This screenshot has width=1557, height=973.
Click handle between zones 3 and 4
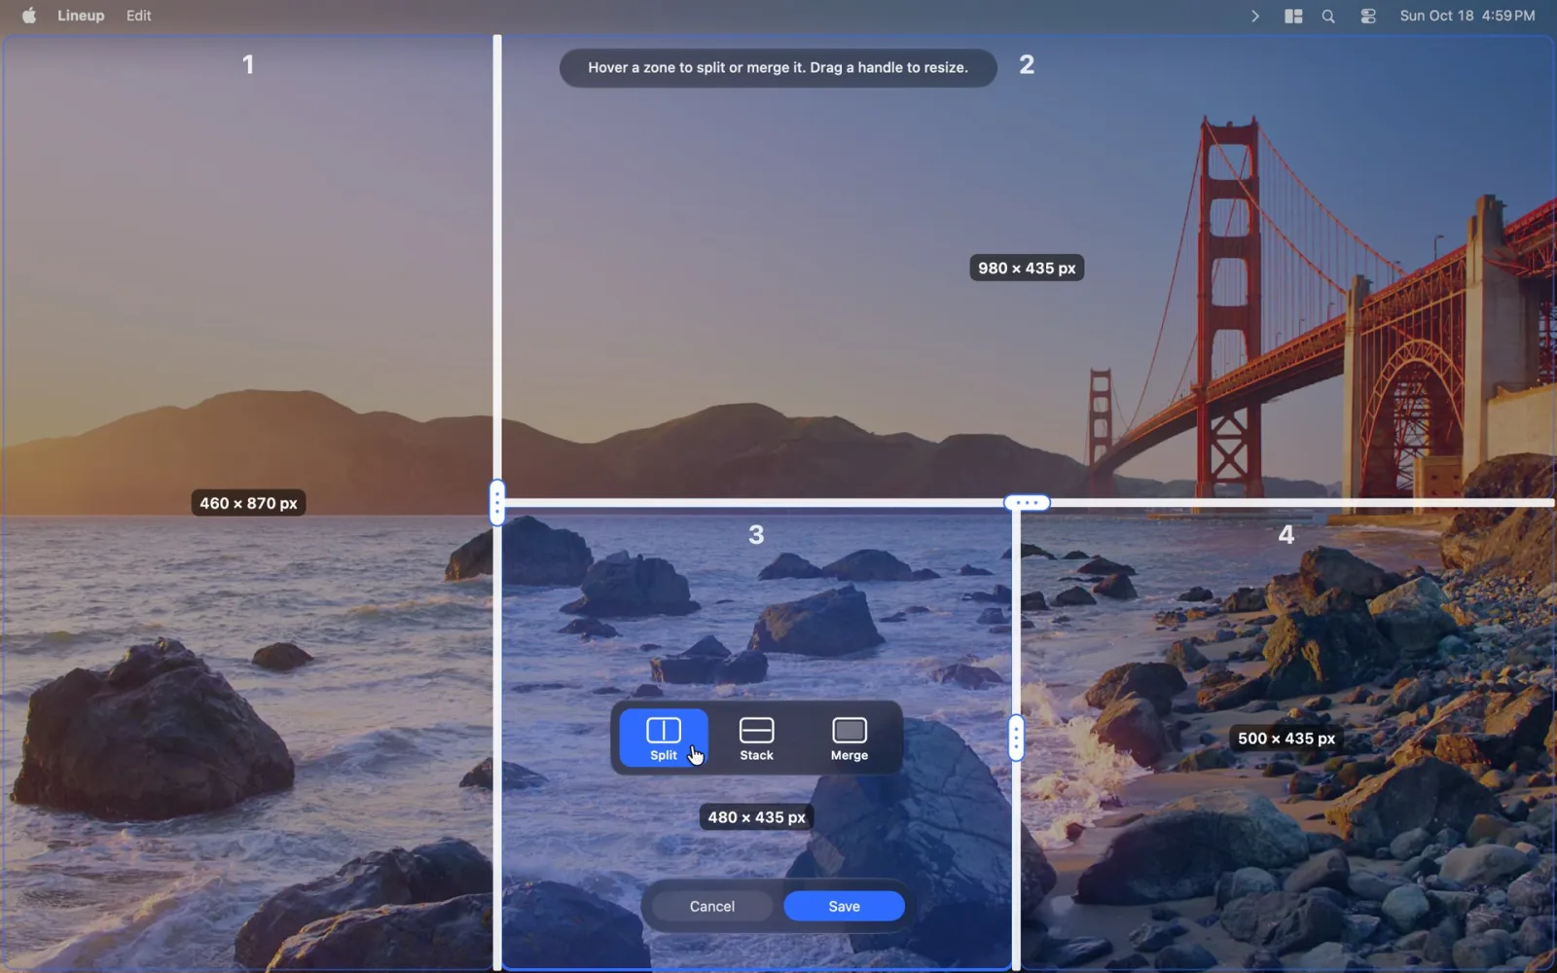point(1016,738)
